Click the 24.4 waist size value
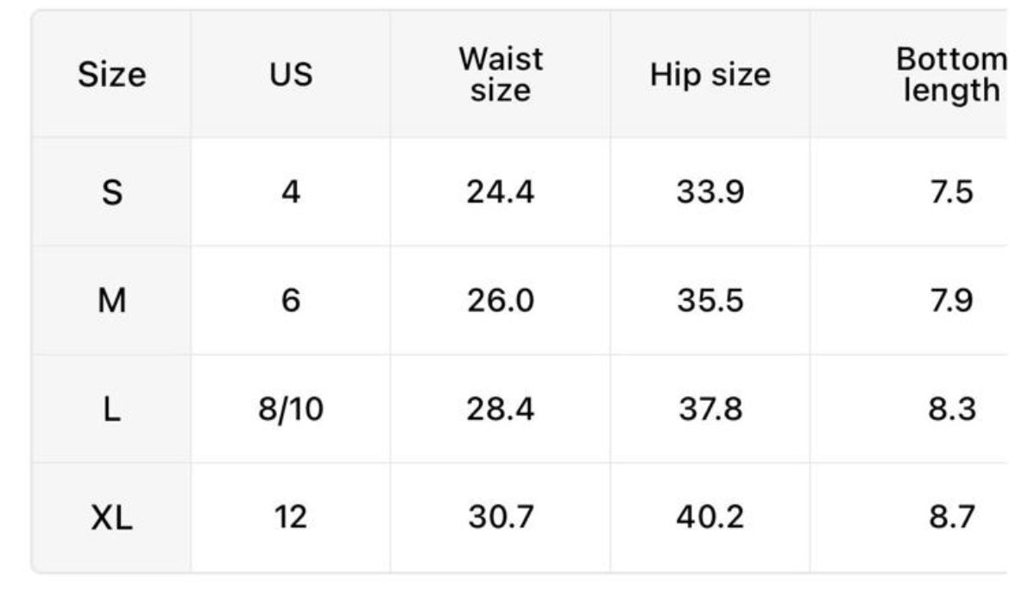 501,191
